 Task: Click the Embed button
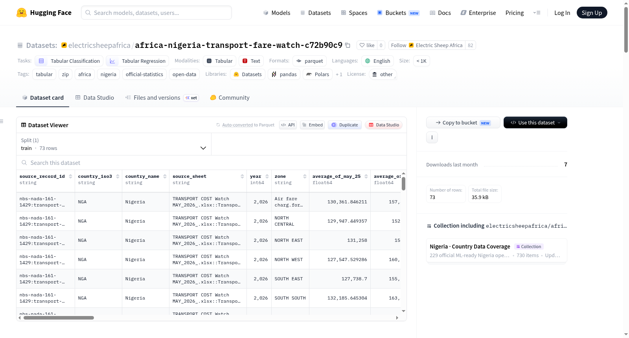[312, 125]
